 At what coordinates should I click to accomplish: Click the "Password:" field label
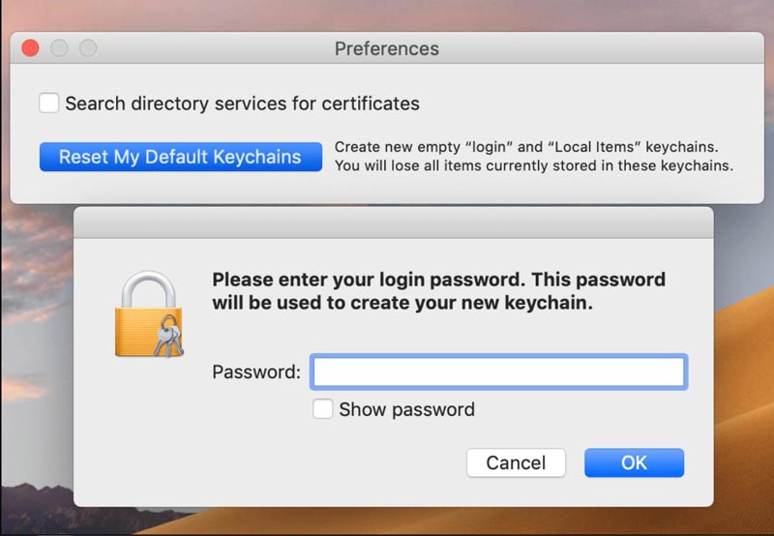coord(256,372)
